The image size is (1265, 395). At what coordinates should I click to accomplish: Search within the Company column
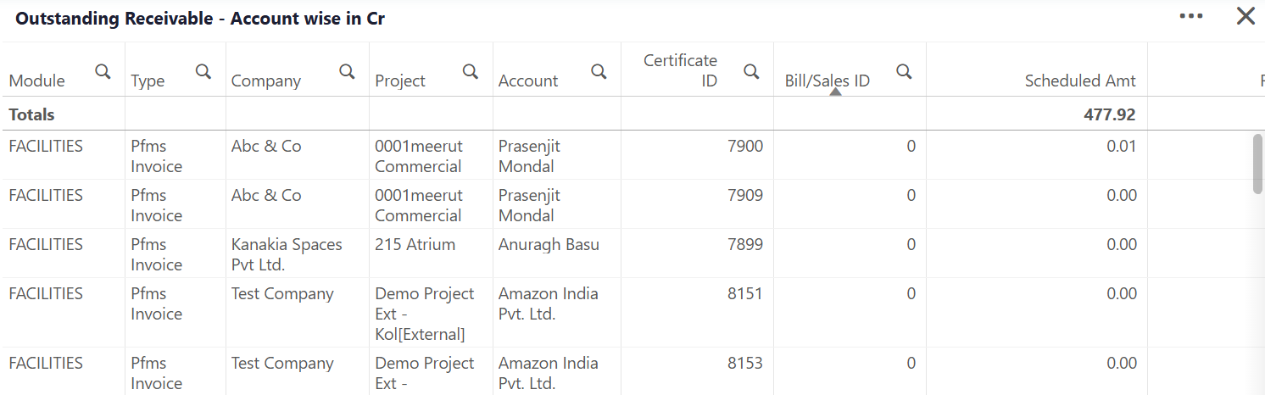(x=347, y=71)
